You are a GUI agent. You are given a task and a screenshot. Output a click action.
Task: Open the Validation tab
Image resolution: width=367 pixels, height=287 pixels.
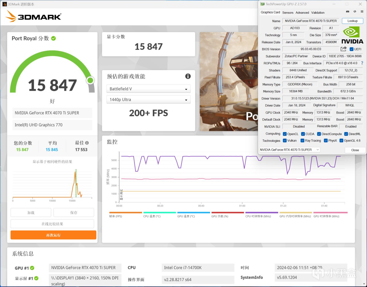click(318, 13)
